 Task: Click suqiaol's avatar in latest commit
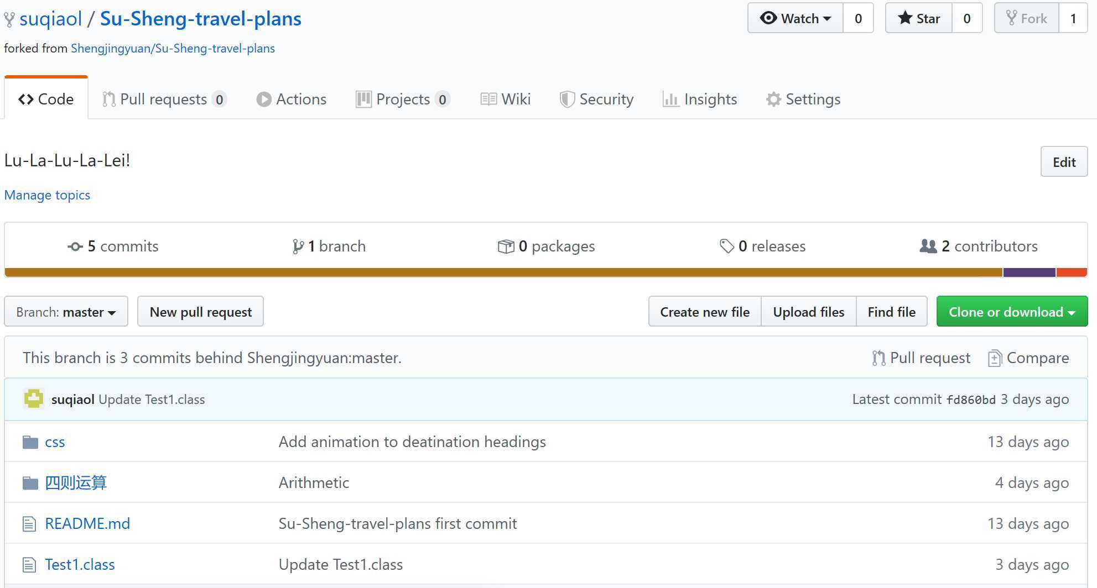click(34, 399)
